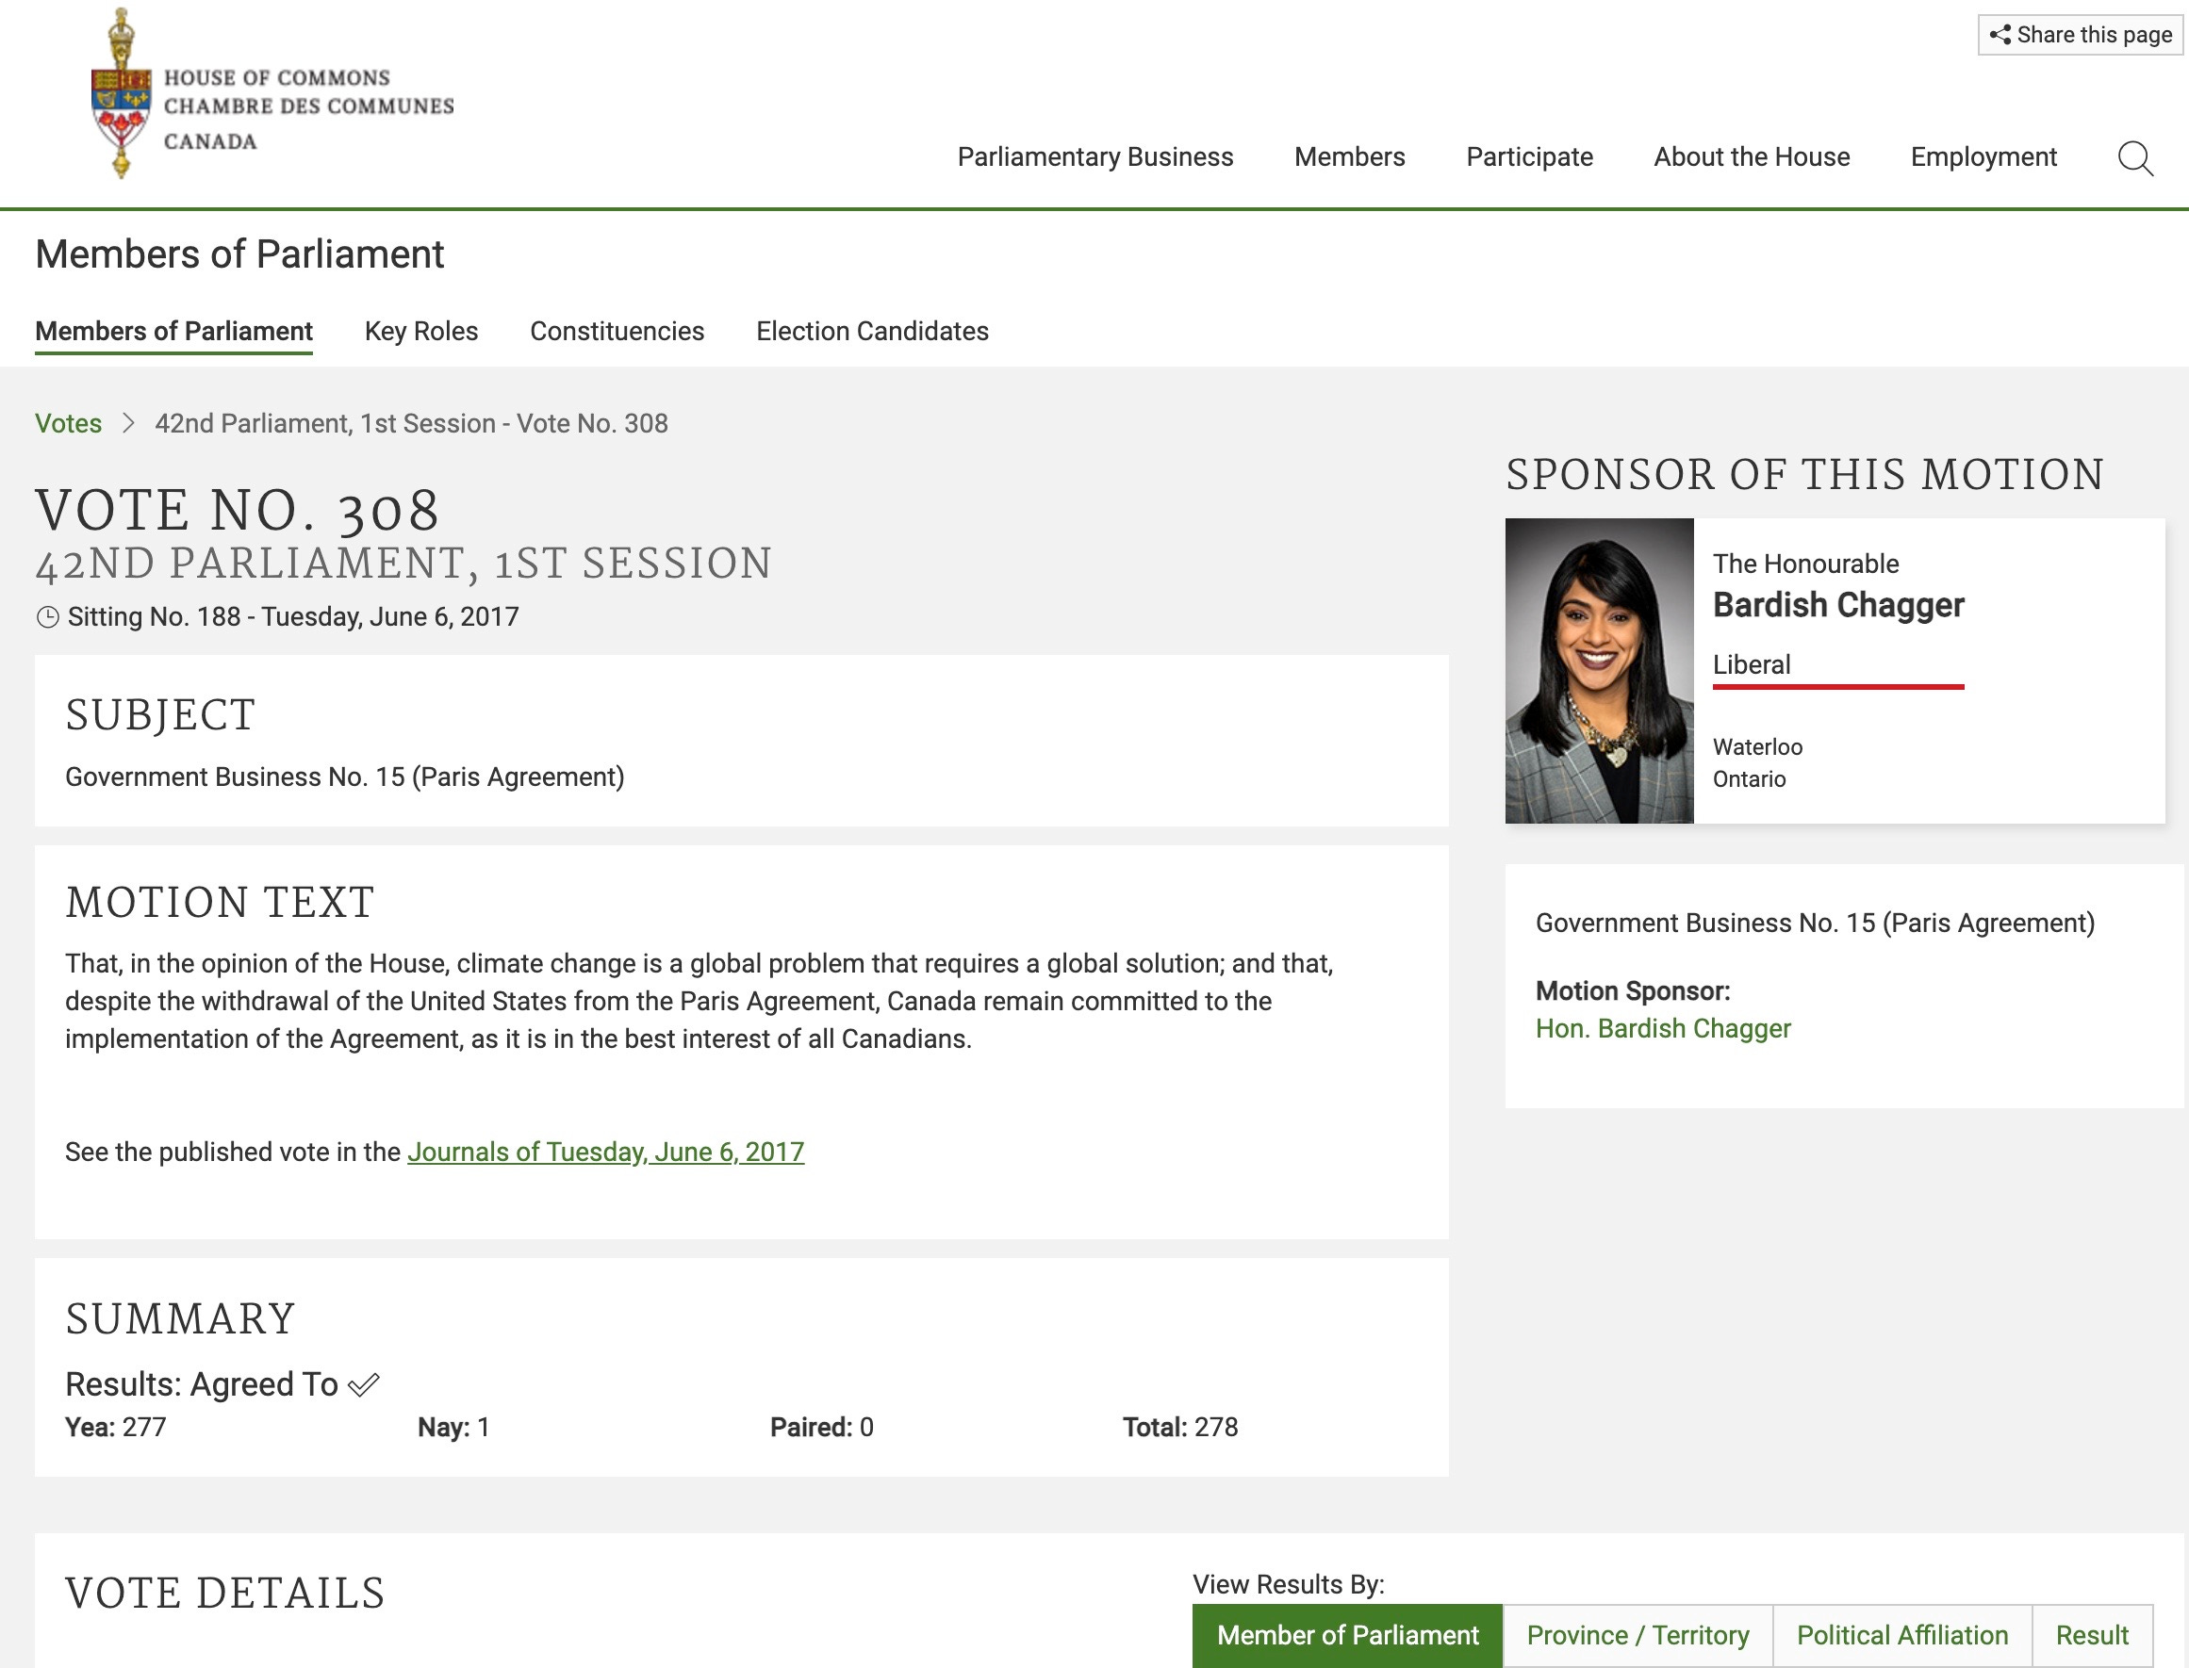
Task: Click the VOTE DETAILS heading
Action: (x=225, y=1593)
